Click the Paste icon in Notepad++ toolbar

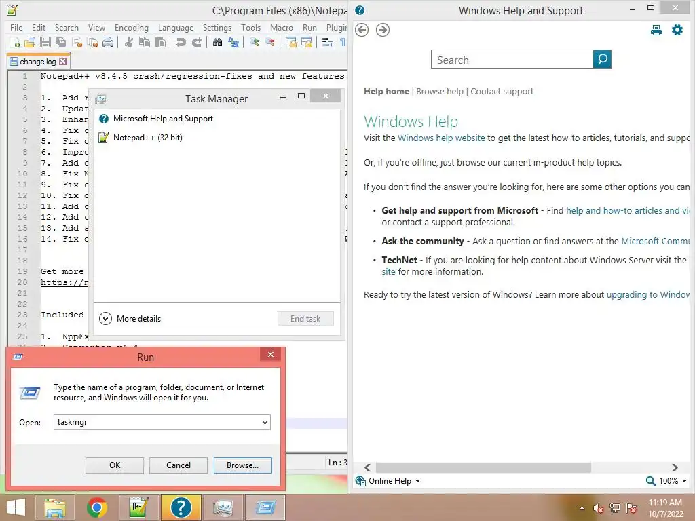[x=160, y=43]
